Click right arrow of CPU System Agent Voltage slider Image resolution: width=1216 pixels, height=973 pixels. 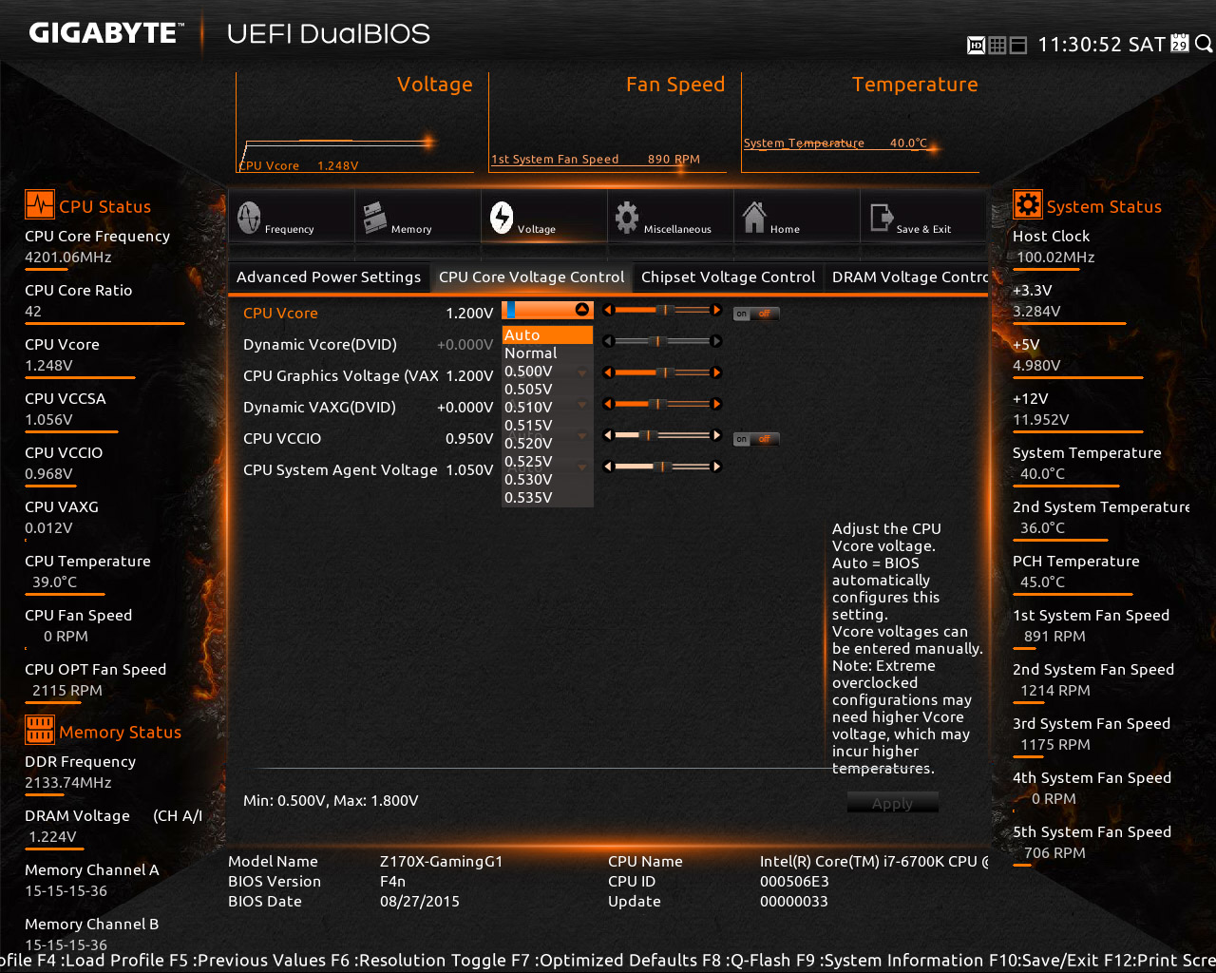point(717,467)
